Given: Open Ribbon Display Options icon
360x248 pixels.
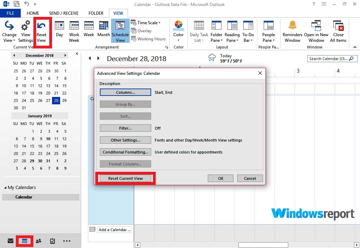Looking at the screenshot, I should (324, 4).
